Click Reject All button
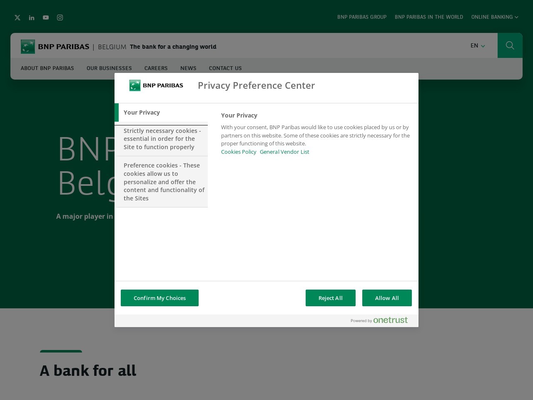Image resolution: width=533 pixels, height=400 pixels. point(331,298)
